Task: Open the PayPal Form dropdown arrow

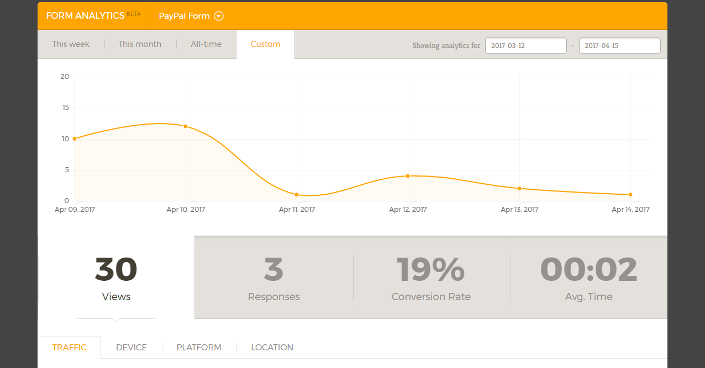Action: click(219, 16)
